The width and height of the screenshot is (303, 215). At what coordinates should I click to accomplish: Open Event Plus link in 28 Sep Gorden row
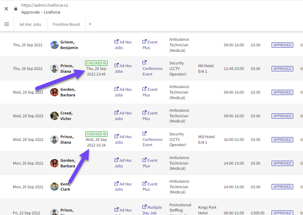(150, 92)
